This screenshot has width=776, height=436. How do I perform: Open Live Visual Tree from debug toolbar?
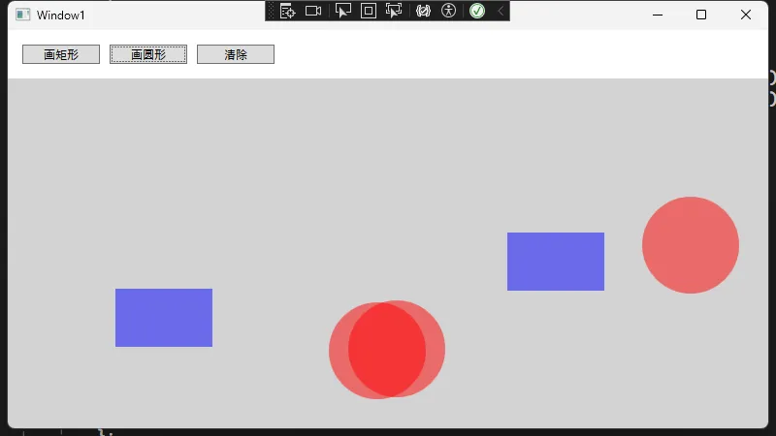(x=287, y=11)
